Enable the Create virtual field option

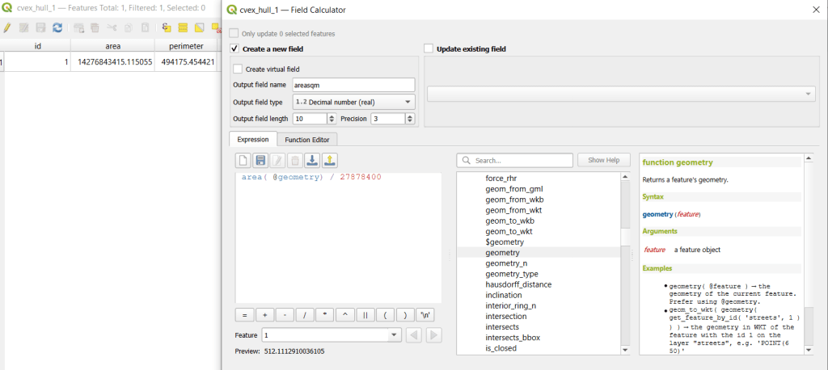point(239,69)
